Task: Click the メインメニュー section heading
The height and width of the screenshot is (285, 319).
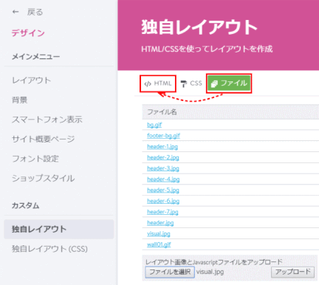Action: 36,57
